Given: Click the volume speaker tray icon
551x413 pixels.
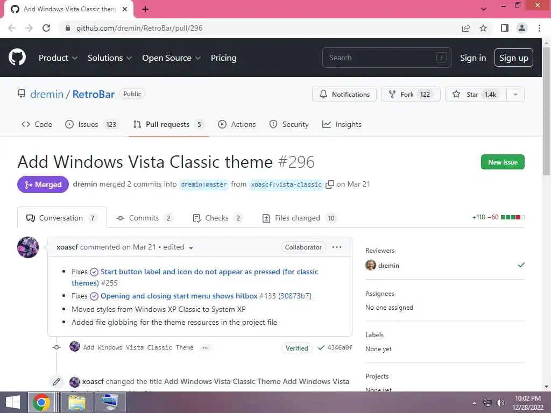Looking at the screenshot, I should [x=500, y=403].
